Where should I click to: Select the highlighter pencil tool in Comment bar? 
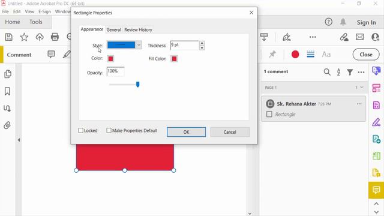coord(67,54)
